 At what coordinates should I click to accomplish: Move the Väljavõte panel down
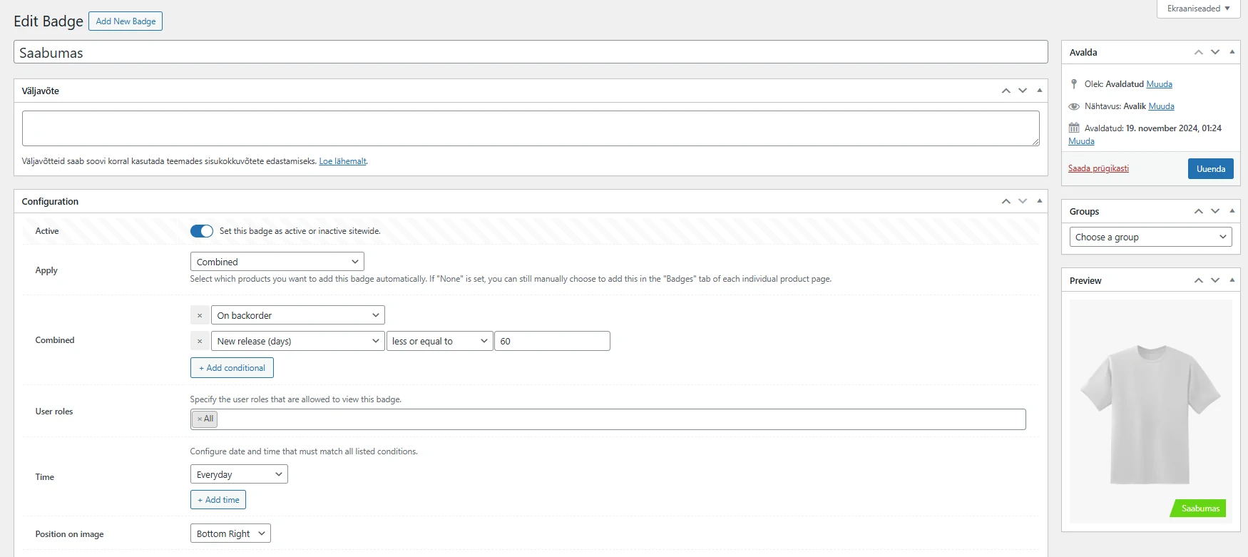pyautogui.click(x=1023, y=91)
